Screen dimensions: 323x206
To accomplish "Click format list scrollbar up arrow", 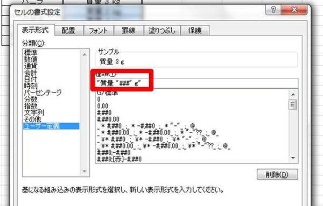I will click(x=293, y=94).
